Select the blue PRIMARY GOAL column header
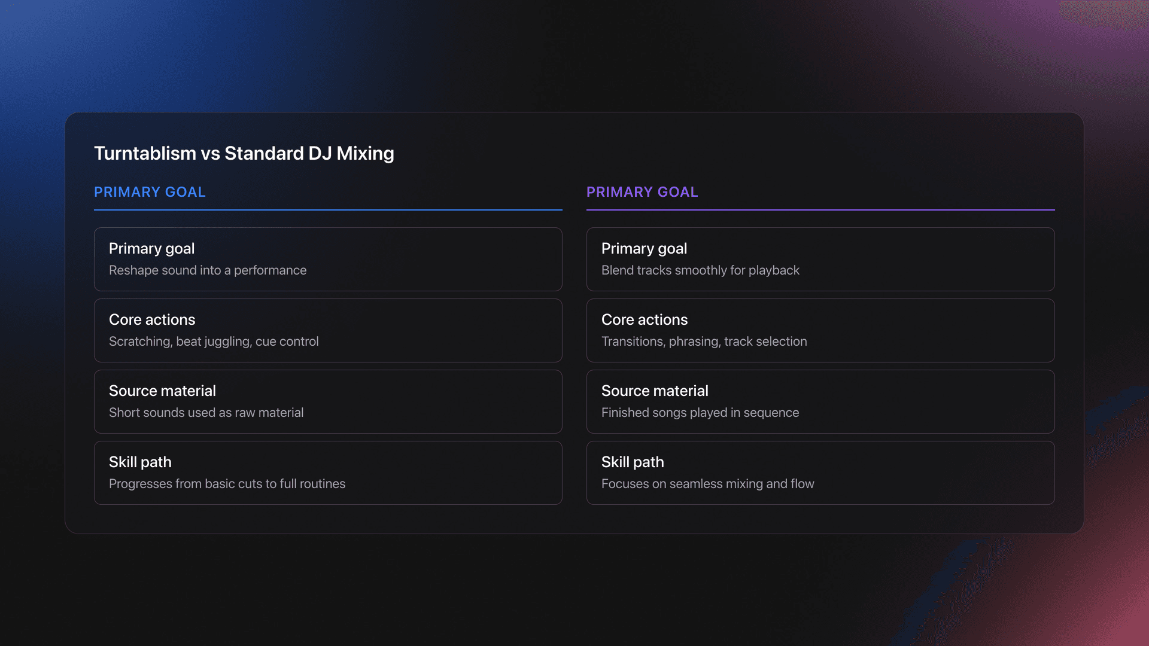Screen dimensions: 1149x646 tap(150, 192)
